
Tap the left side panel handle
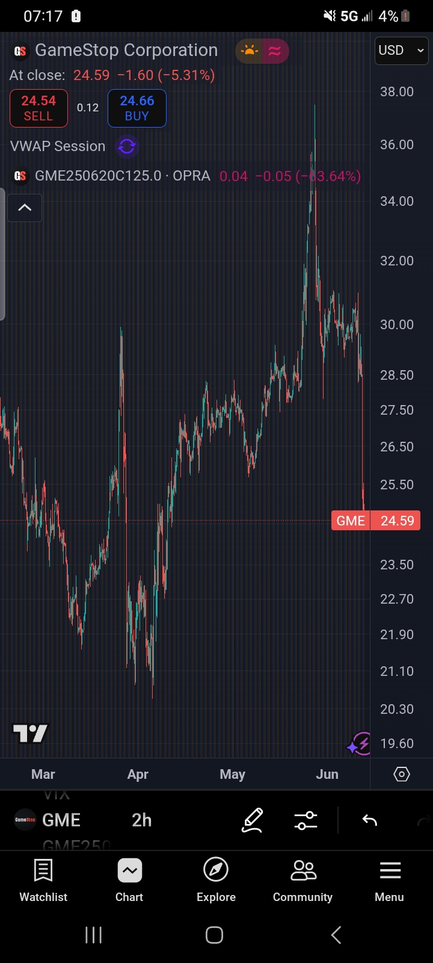point(2,254)
